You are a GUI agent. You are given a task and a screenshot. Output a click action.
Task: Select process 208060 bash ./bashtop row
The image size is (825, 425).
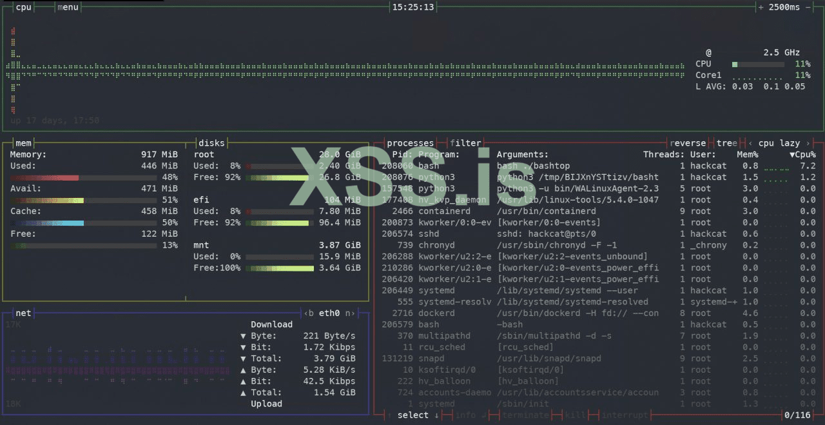tap(599, 166)
